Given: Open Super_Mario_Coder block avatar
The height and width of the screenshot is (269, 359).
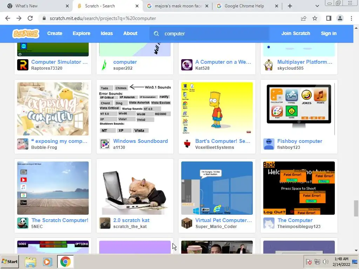Looking at the screenshot, I should coord(187,223).
